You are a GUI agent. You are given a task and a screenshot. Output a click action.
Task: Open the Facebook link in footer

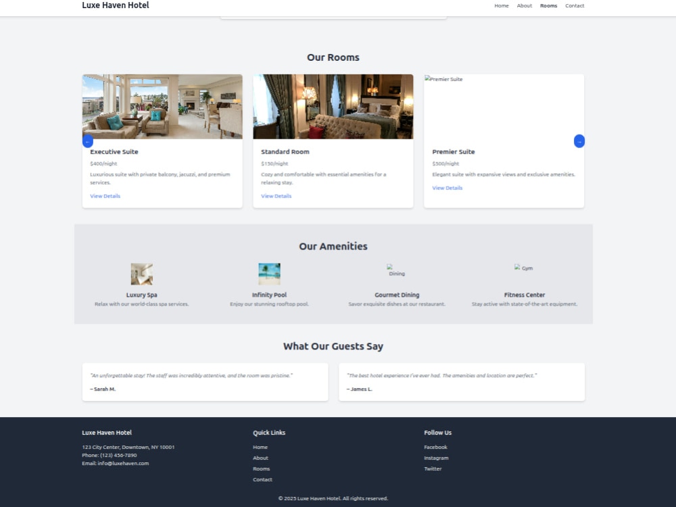point(435,447)
